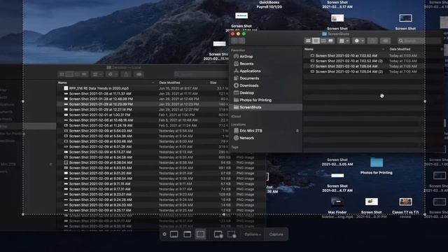Open Downloads in the Finder sidebar
The width and height of the screenshot is (448, 252).
[x=249, y=85]
